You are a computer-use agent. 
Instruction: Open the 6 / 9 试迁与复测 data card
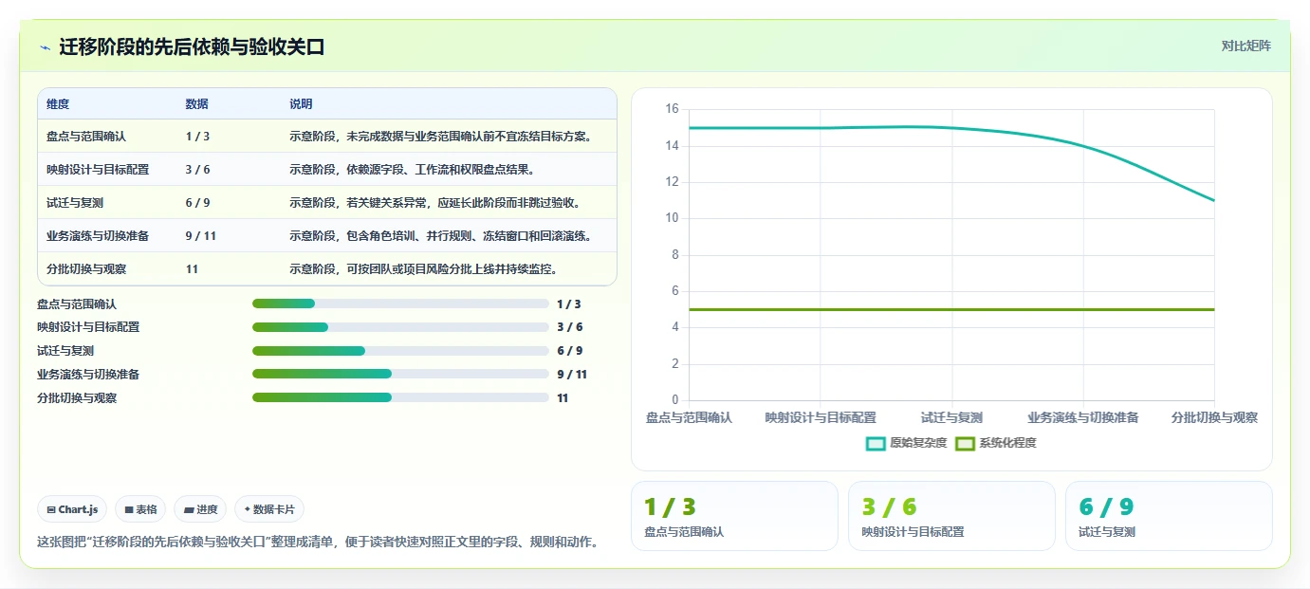(x=1169, y=516)
